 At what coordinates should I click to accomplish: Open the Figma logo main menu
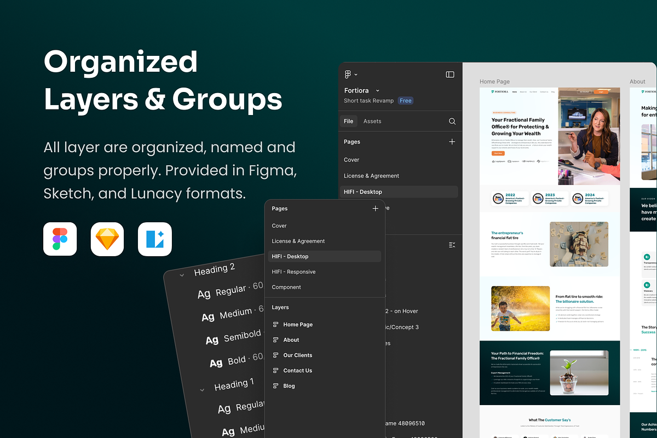point(348,74)
